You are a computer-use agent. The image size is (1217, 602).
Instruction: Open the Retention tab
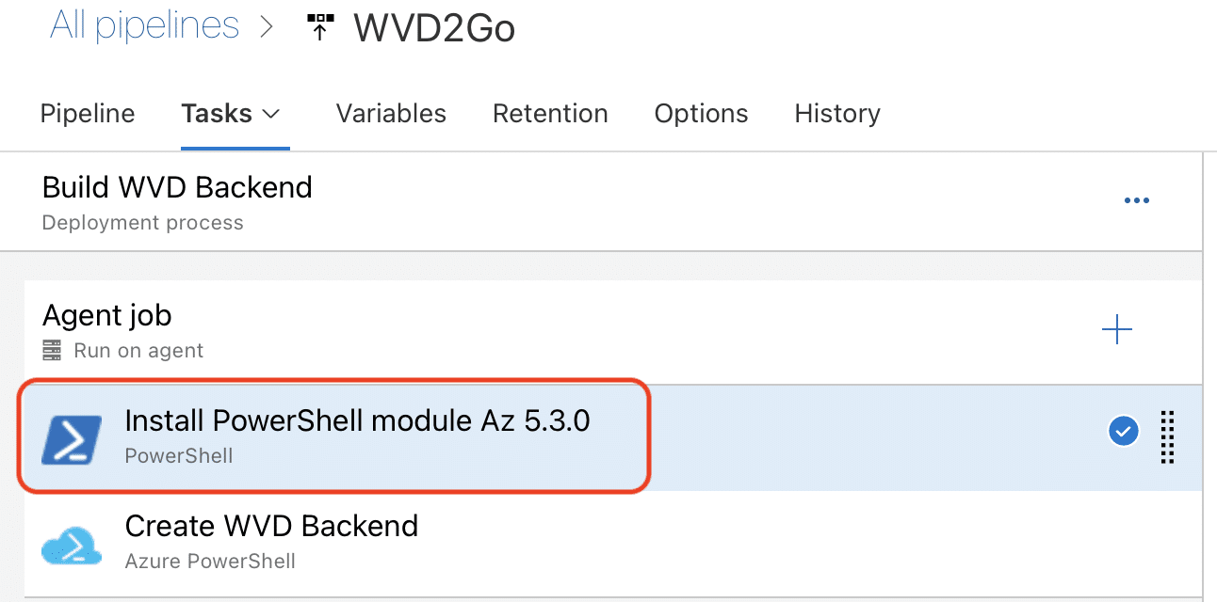coord(550,113)
